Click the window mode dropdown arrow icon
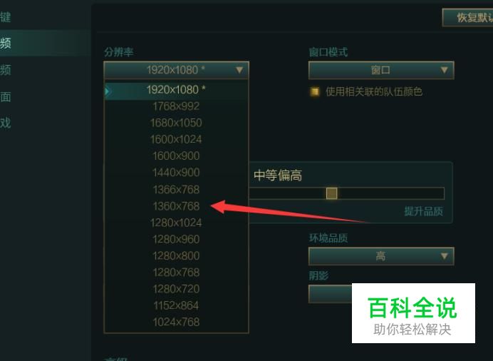Screen dimensions: 493x361 (444, 70)
